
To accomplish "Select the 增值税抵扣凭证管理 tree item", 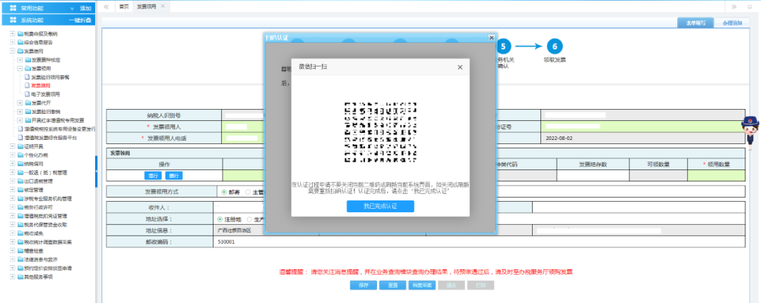I will [46, 216].
